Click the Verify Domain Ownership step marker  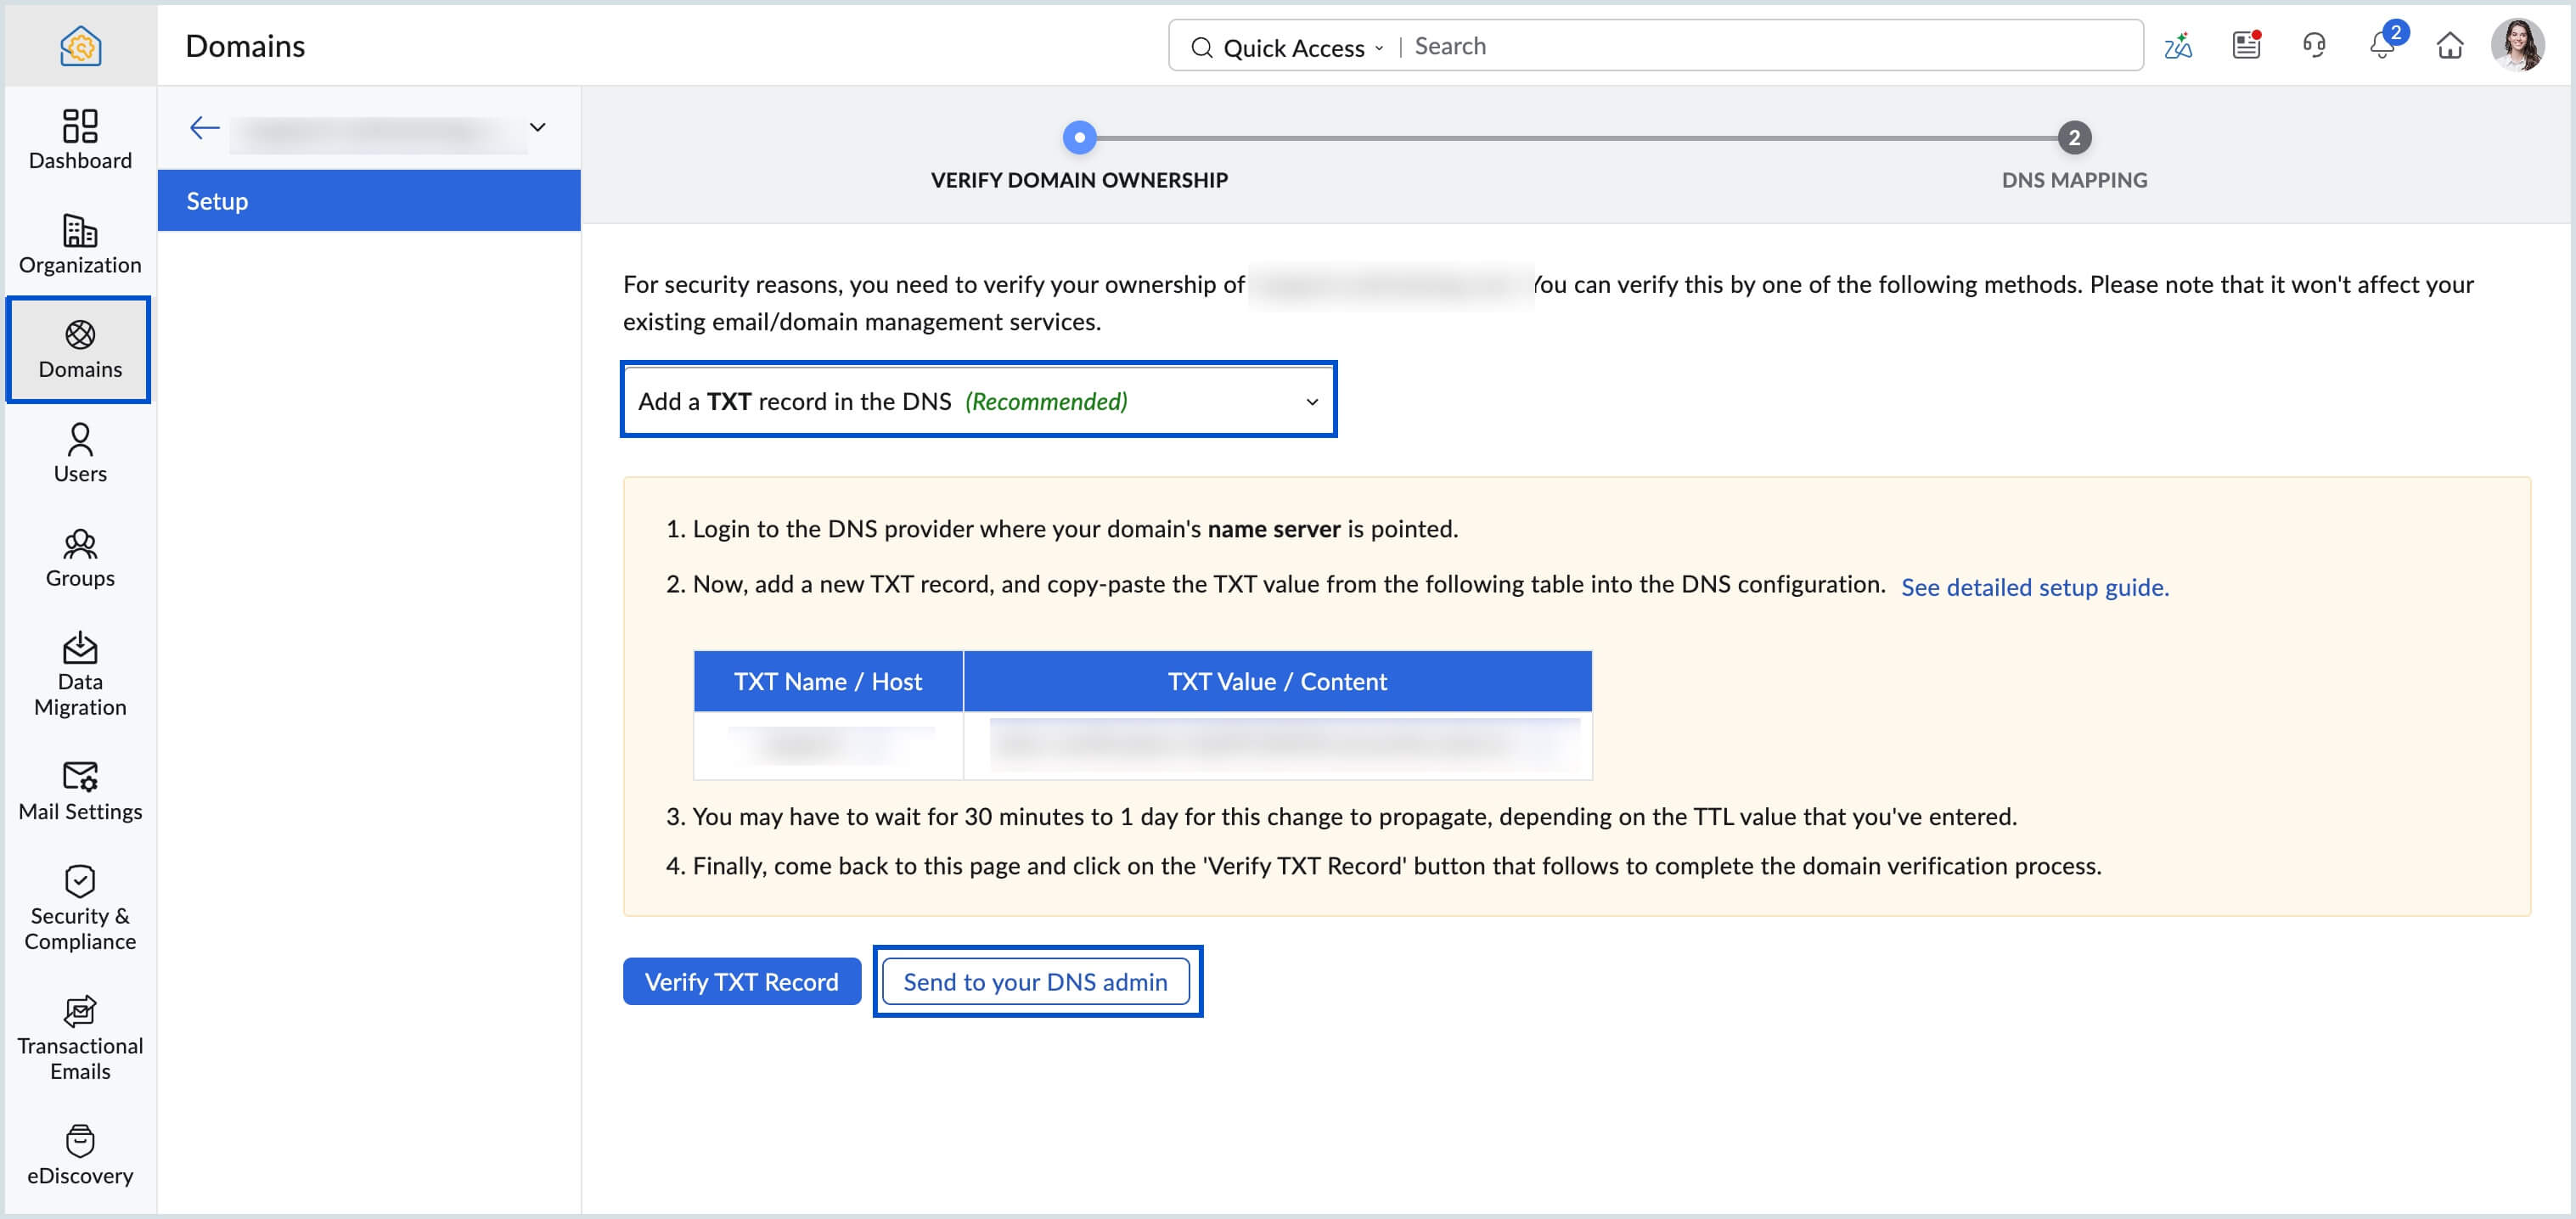point(1079,137)
